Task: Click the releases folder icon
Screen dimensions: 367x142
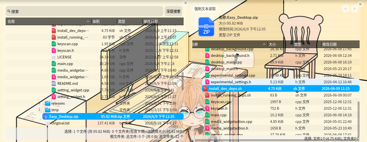Action: (47, 103)
